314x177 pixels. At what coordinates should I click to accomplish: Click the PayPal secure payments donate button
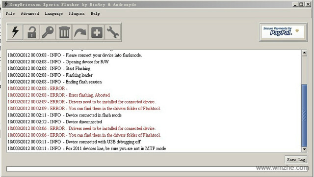[x=283, y=32]
